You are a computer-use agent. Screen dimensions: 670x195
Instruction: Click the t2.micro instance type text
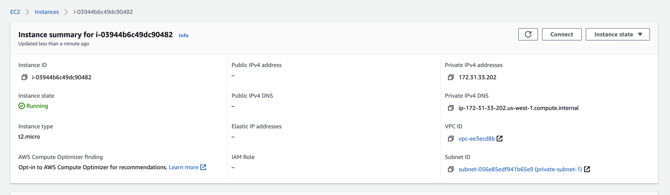pyautogui.click(x=29, y=137)
